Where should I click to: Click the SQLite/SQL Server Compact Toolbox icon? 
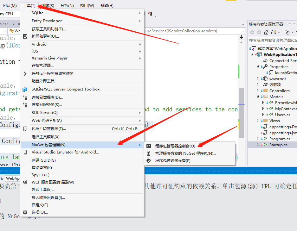[25, 89]
